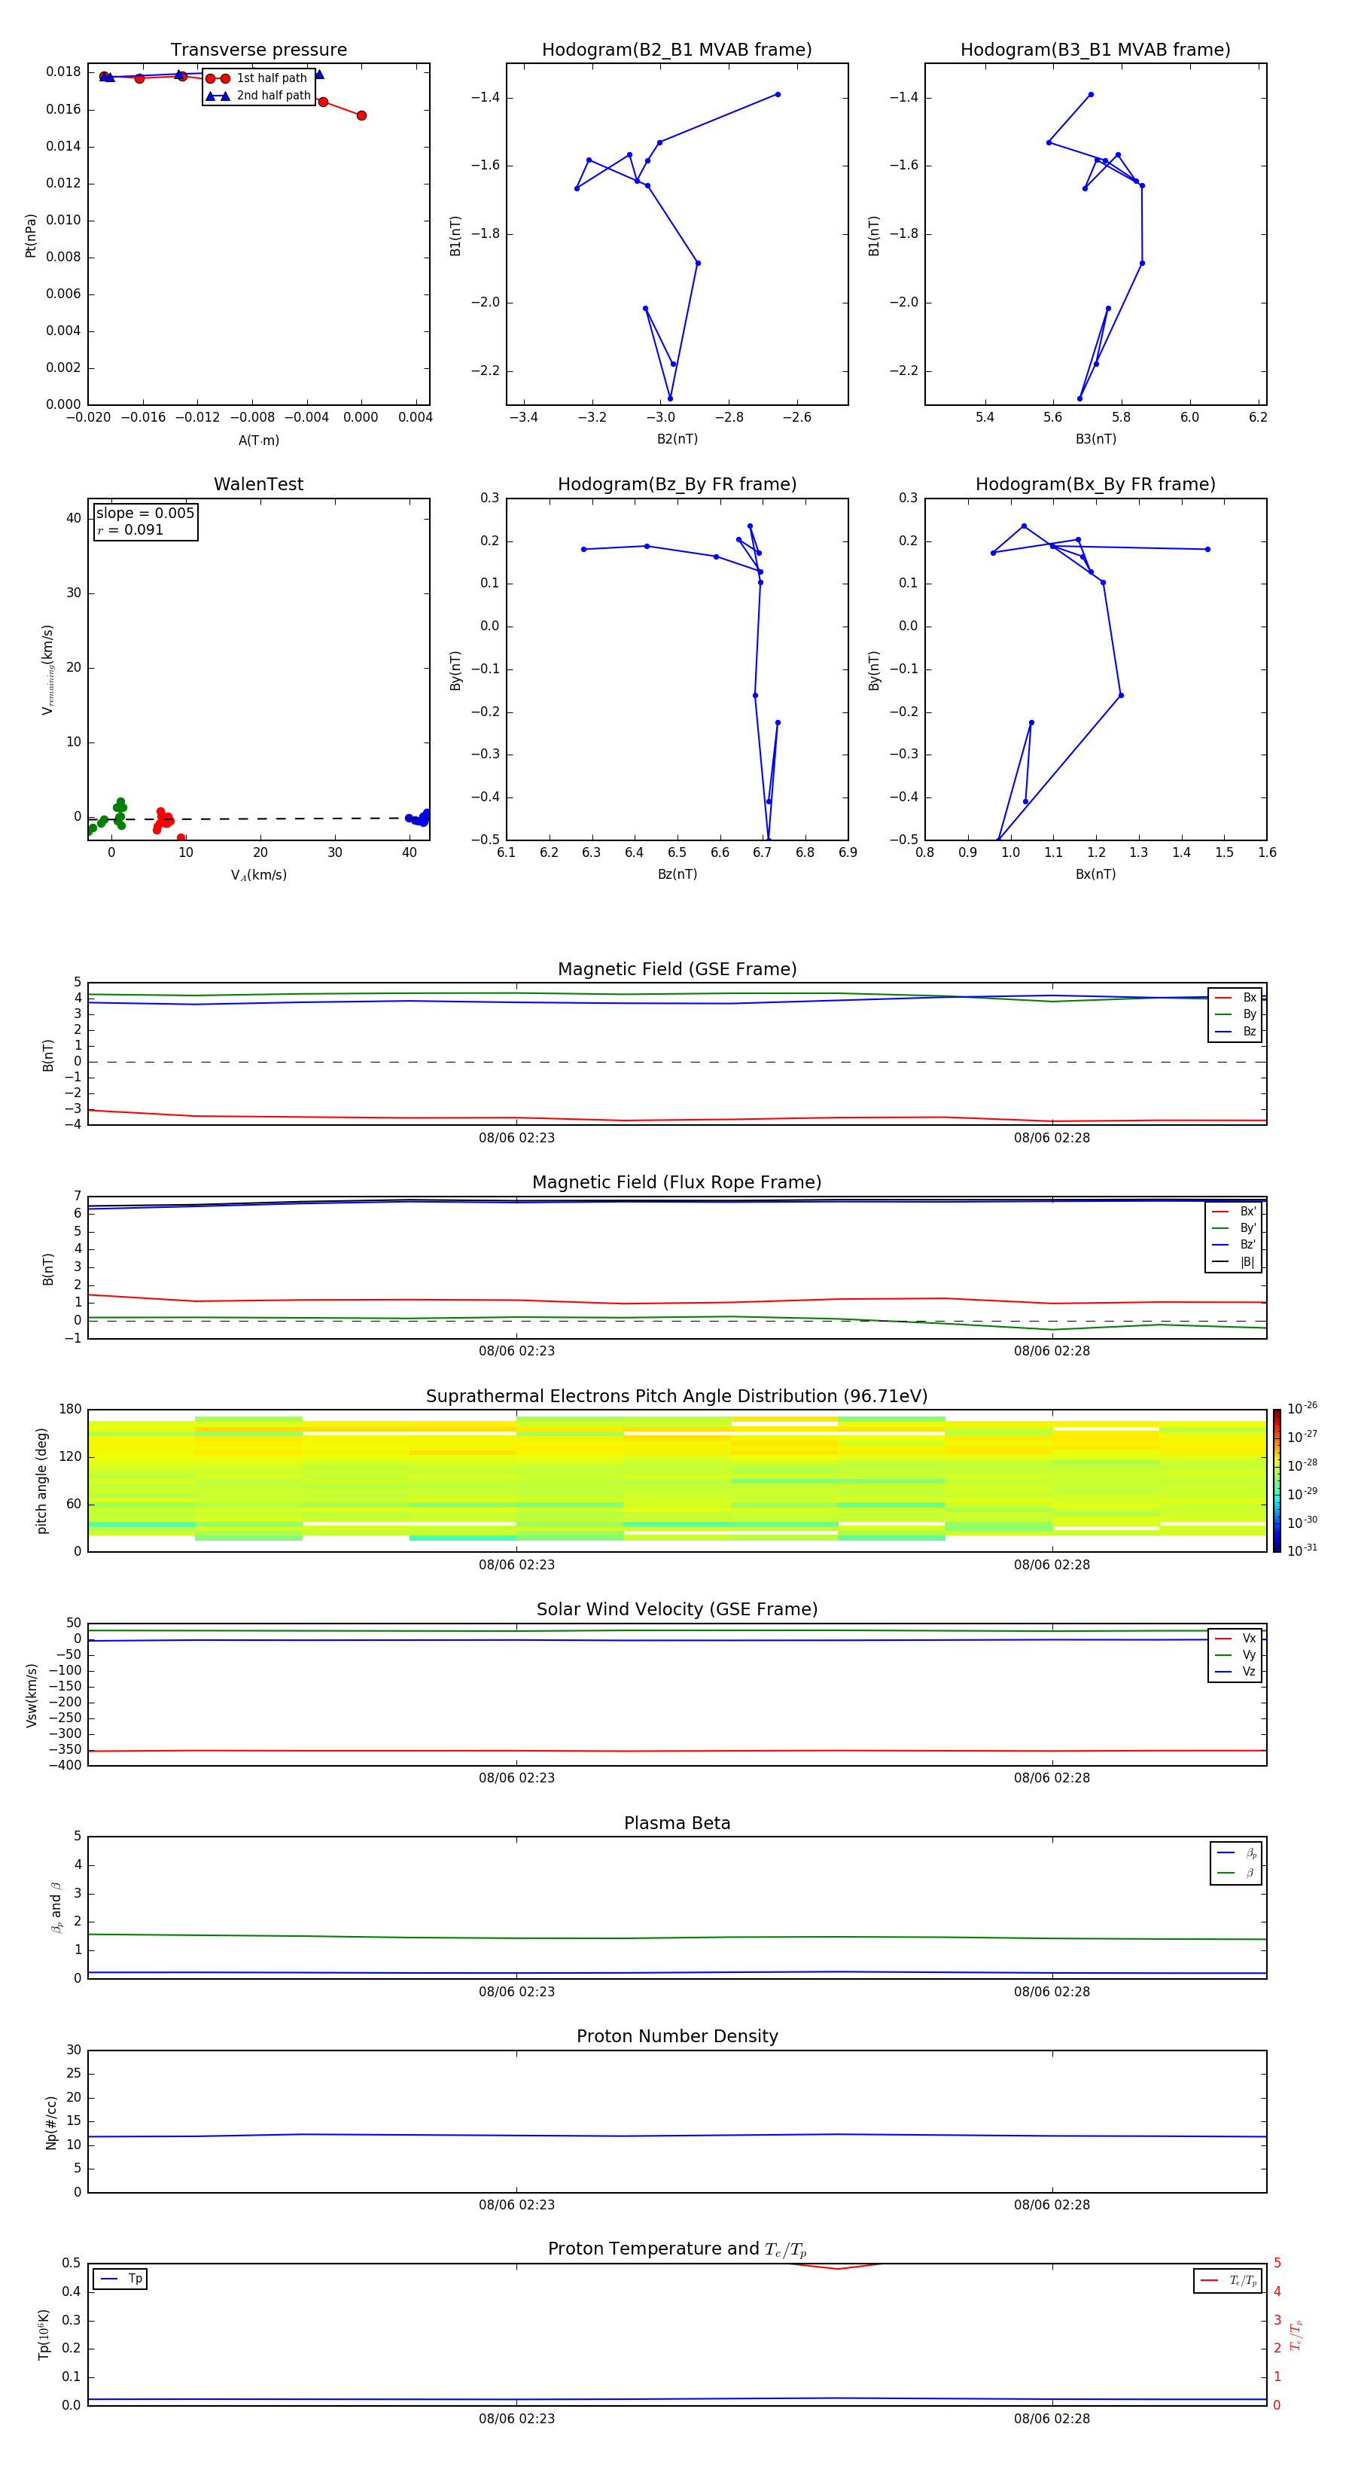Click the '08/06 02:28' tick under GSE magnetic field

point(1052,1139)
